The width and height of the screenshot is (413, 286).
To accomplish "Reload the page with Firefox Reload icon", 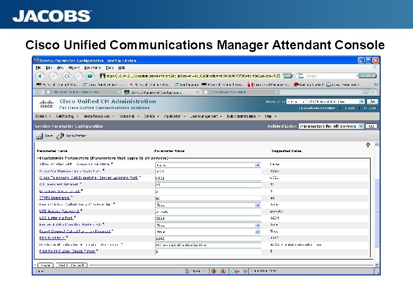I will tap(67, 76).
